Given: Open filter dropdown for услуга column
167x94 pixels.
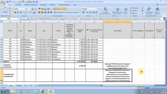Looking at the screenshot, I should [64, 37].
